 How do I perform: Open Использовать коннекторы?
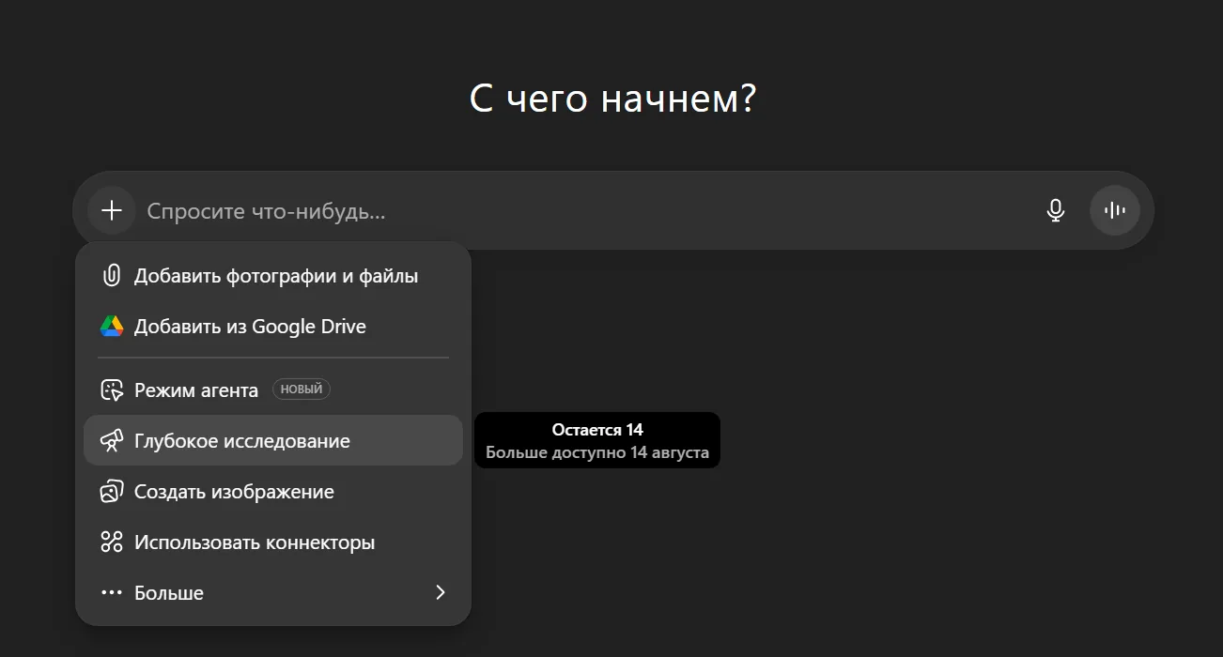coord(273,542)
